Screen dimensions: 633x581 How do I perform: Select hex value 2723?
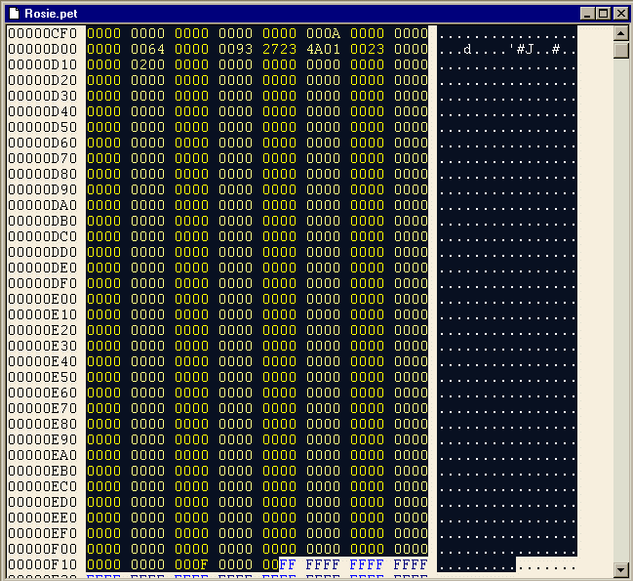279,49
